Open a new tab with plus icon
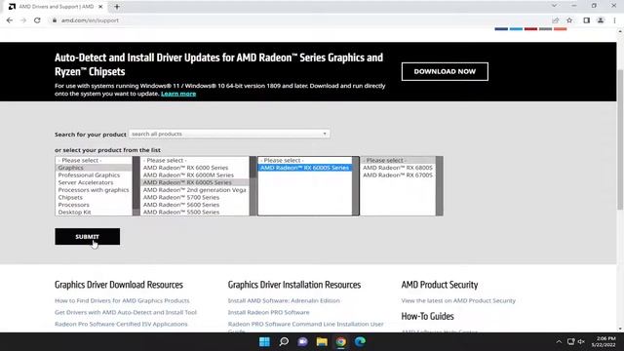 (x=117, y=7)
